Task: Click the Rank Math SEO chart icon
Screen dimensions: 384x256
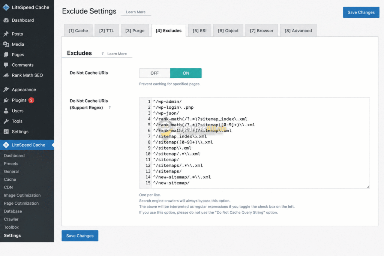Action: (6, 75)
